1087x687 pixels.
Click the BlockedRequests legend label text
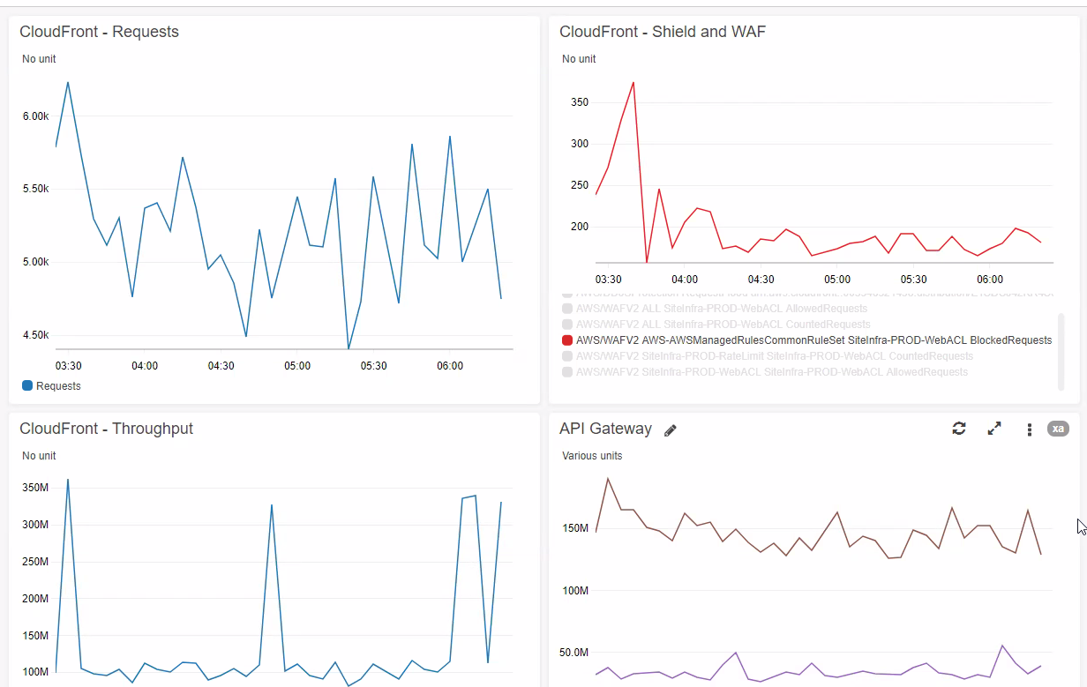[813, 340]
